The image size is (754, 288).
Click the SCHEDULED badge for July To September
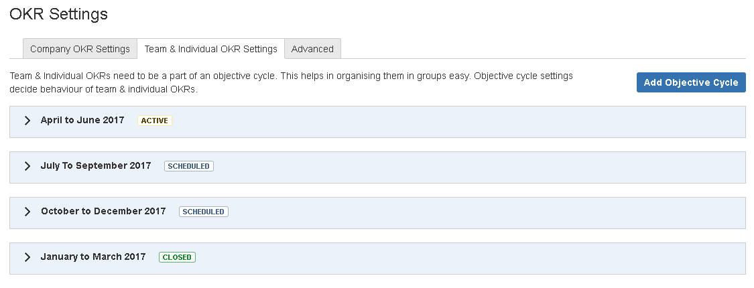pos(188,166)
